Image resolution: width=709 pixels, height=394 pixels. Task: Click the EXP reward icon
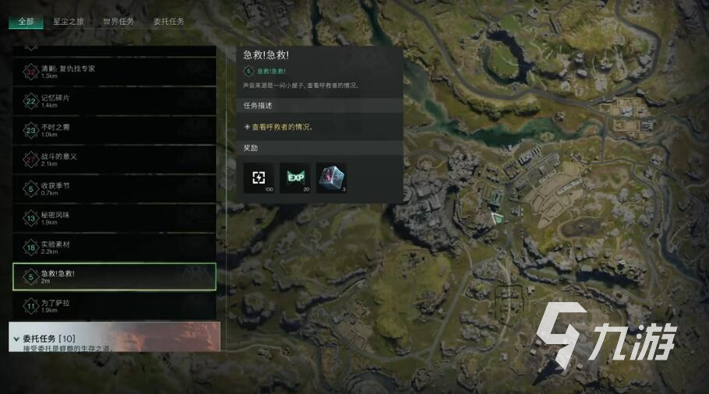[295, 178]
